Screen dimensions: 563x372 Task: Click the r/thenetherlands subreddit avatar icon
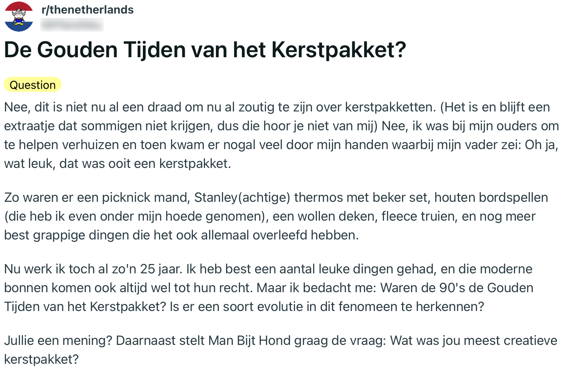pos(19,17)
